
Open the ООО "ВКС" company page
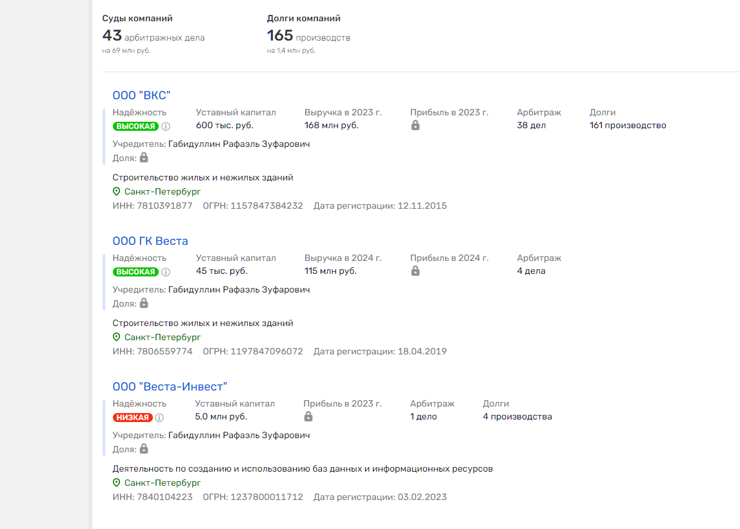(x=141, y=95)
